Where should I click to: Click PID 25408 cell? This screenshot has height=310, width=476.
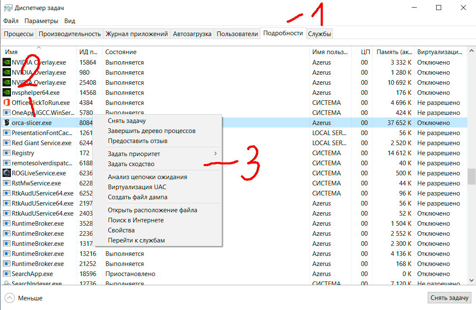(88, 83)
